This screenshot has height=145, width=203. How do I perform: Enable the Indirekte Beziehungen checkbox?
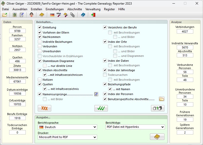pyautogui.click(x=40, y=42)
